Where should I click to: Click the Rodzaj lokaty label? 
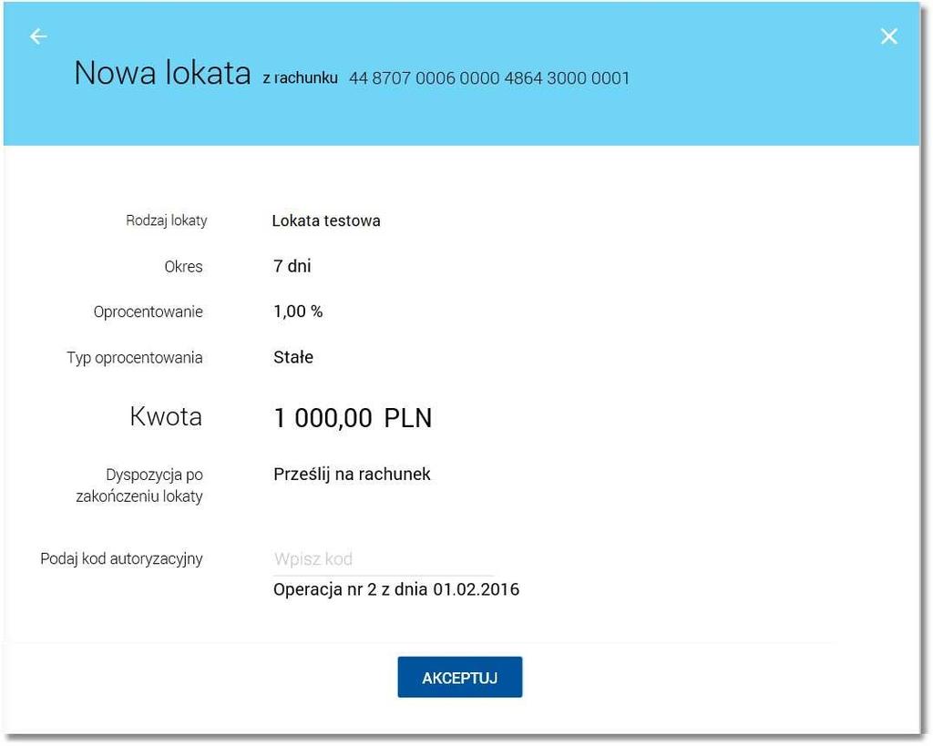tap(167, 220)
